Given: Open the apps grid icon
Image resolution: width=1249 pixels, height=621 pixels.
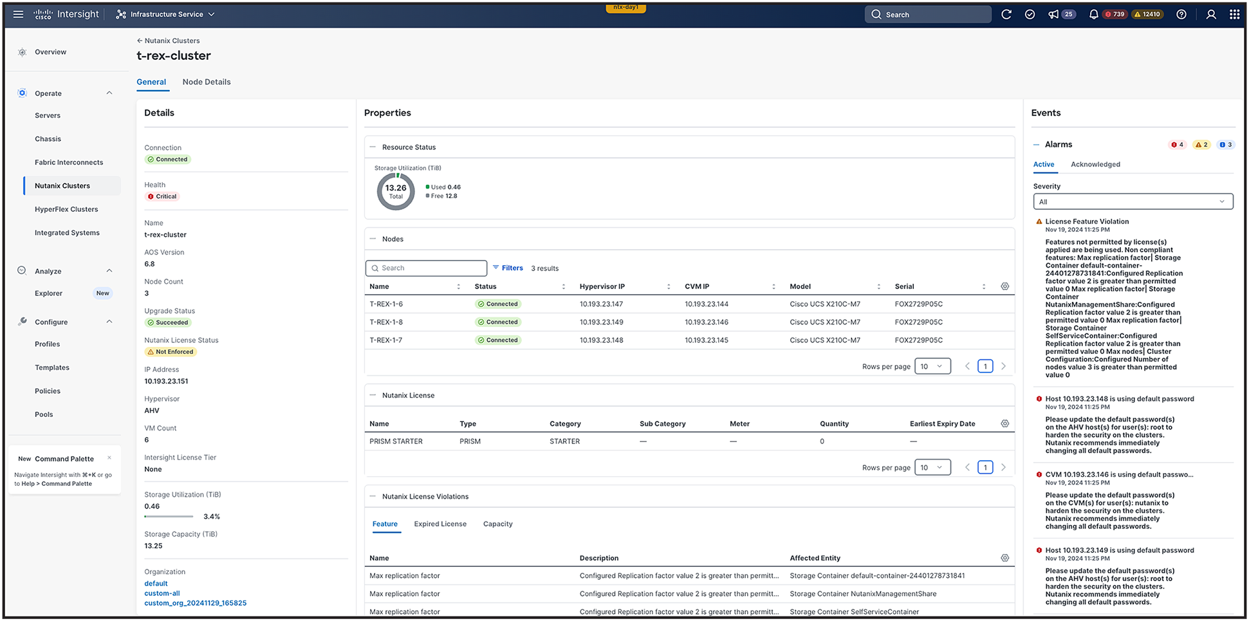Looking at the screenshot, I should [x=1234, y=14].
